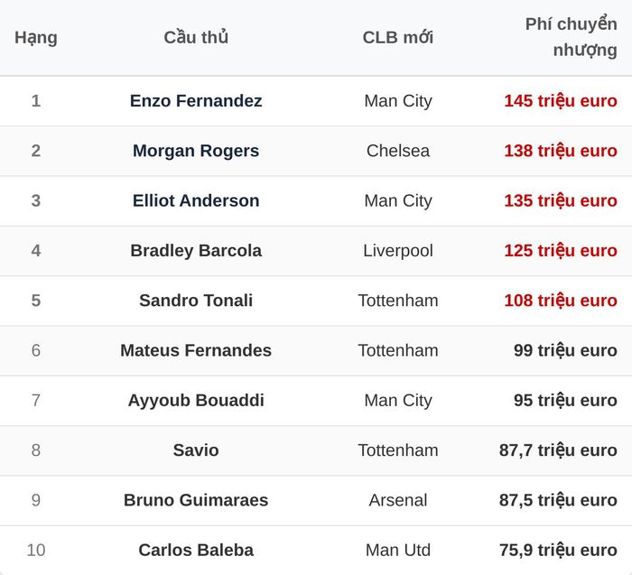Click Liverpool in the club column
The height and width of the screenshot is (575, 632).
click(x=398, y=251)
